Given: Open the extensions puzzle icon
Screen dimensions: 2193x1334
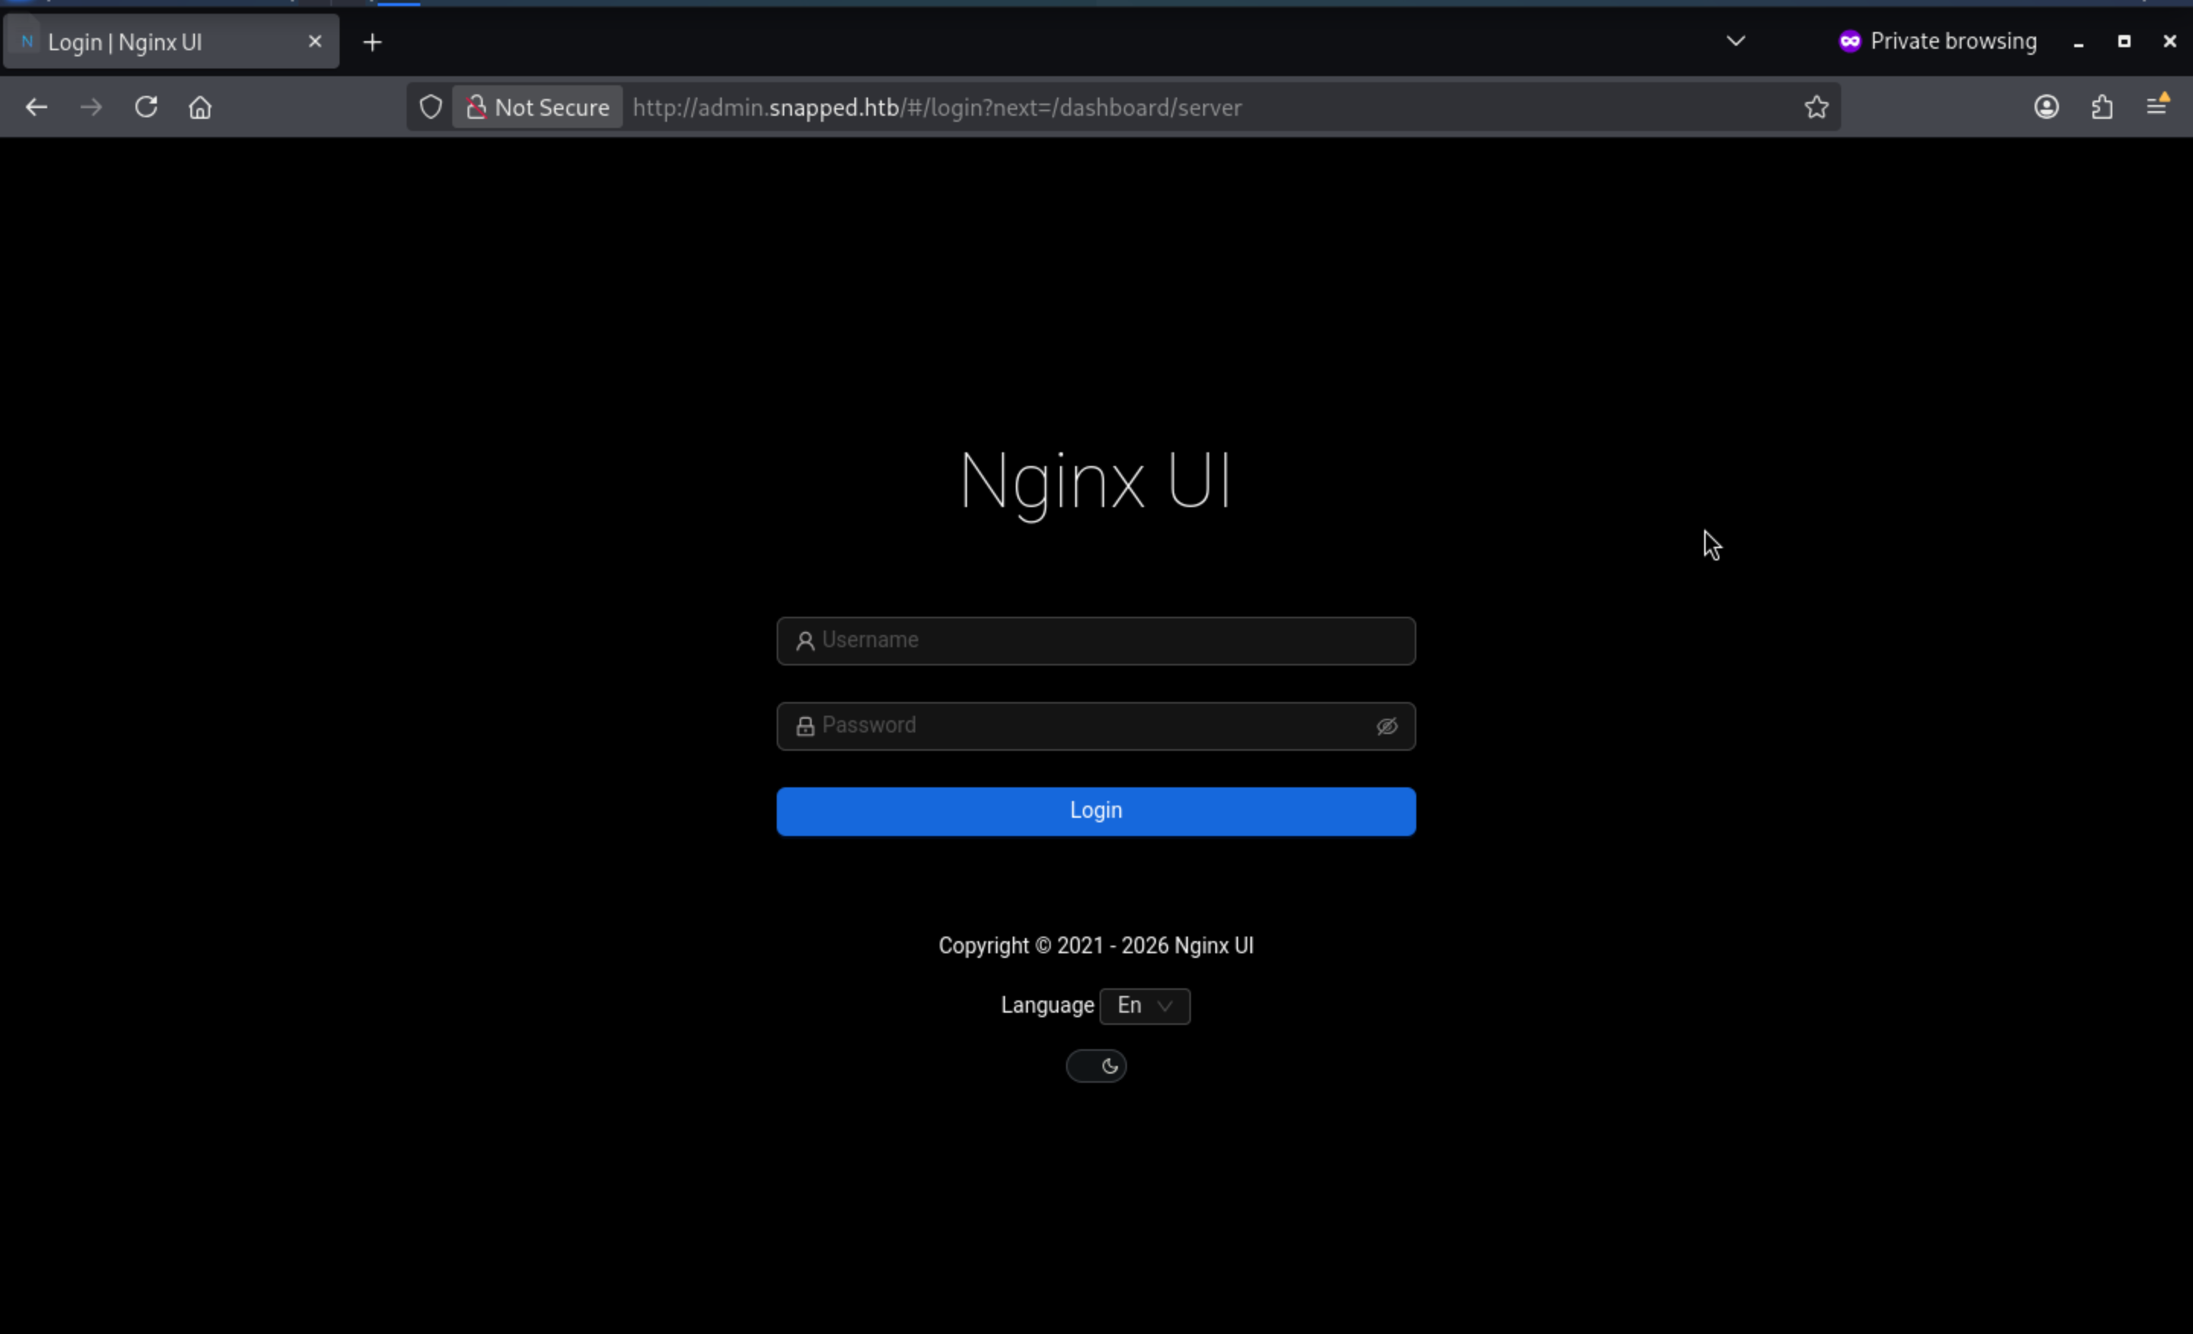Looking at the screenshot, I should coord(2102,107).
